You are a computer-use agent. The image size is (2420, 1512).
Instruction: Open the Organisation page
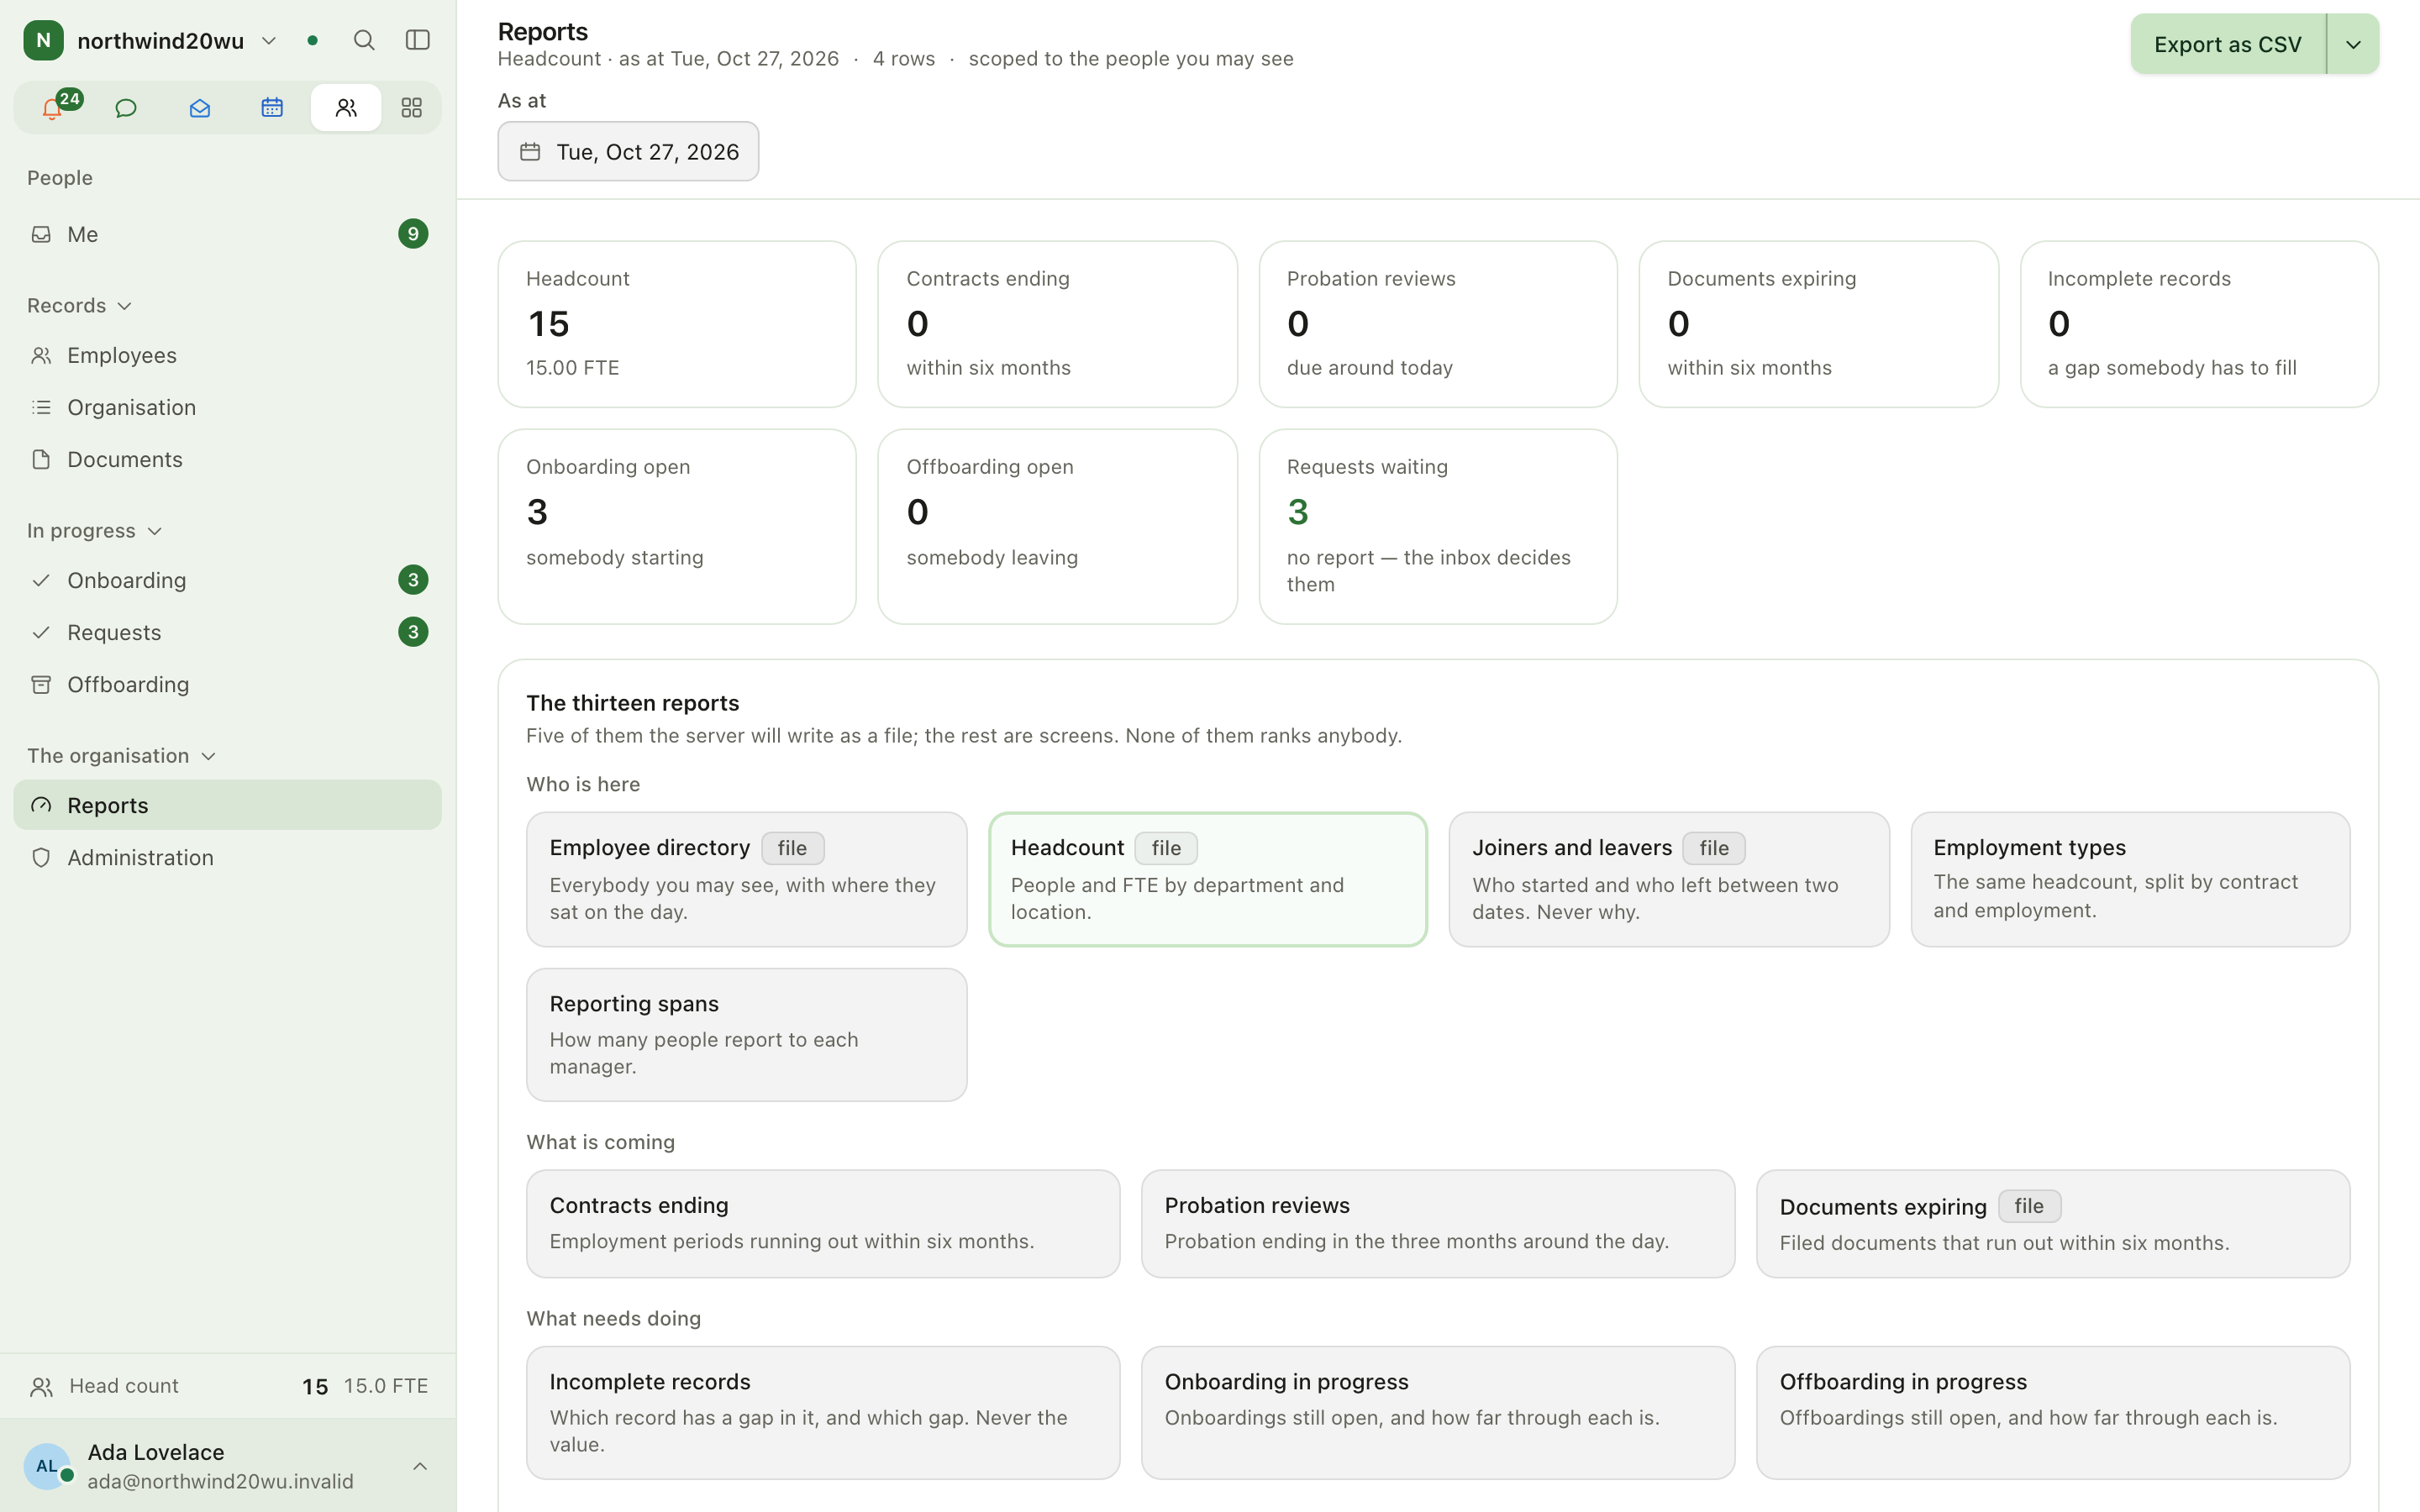point(228,407)
